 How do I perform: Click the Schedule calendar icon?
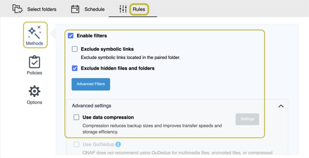75,9
